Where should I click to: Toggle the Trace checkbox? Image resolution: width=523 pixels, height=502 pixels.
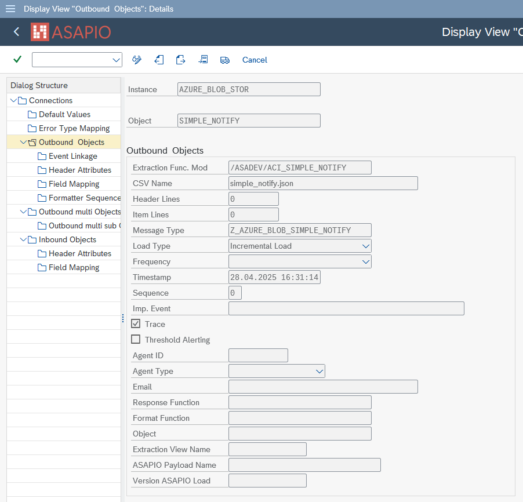[x=136, y=323]
